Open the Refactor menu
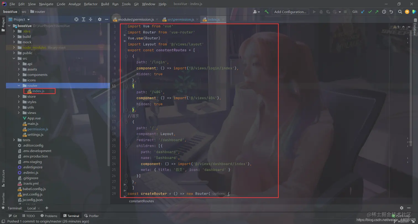The width and height of the screenshot is (418, 224). (x=91, y=4)
